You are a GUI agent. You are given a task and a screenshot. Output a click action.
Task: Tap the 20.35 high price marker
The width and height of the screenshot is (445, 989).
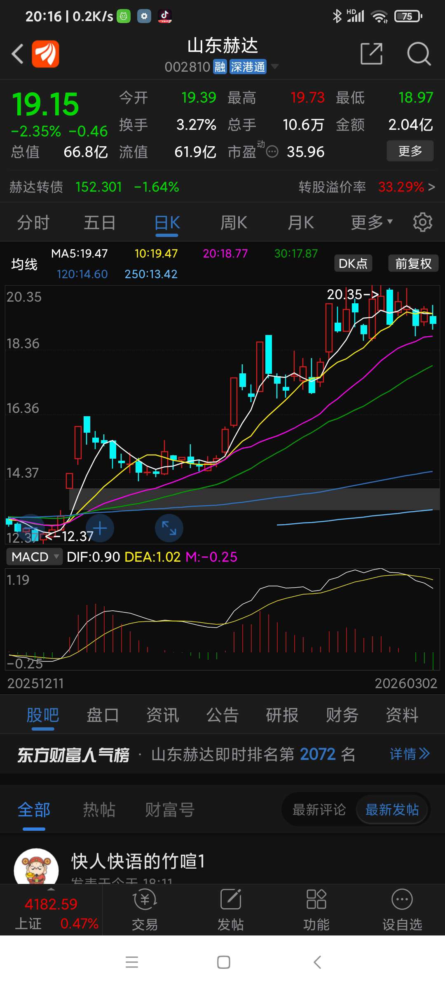click(352, 294)
